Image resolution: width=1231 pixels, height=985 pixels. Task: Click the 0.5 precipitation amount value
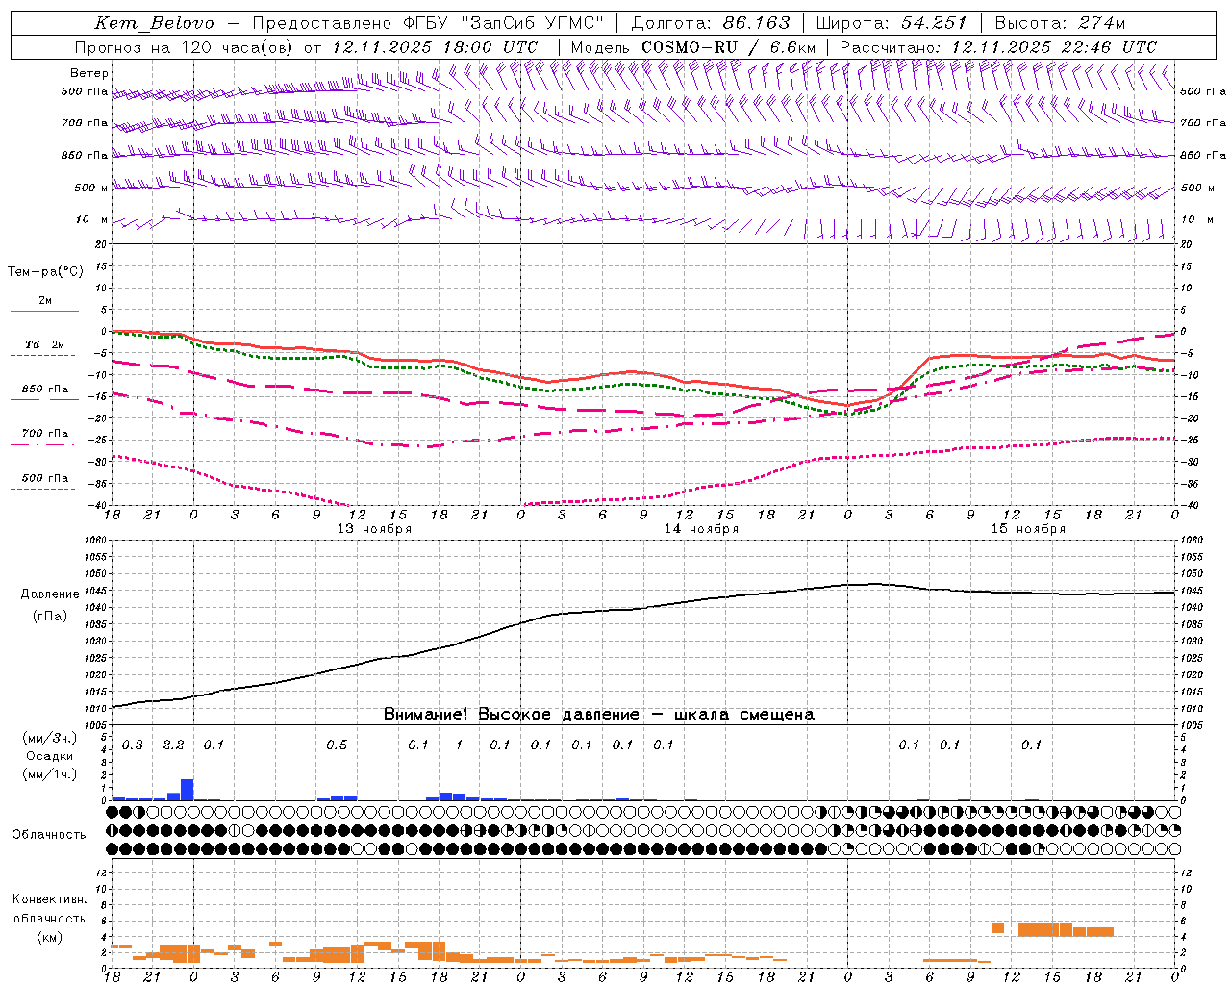click(x=337, y=745)
